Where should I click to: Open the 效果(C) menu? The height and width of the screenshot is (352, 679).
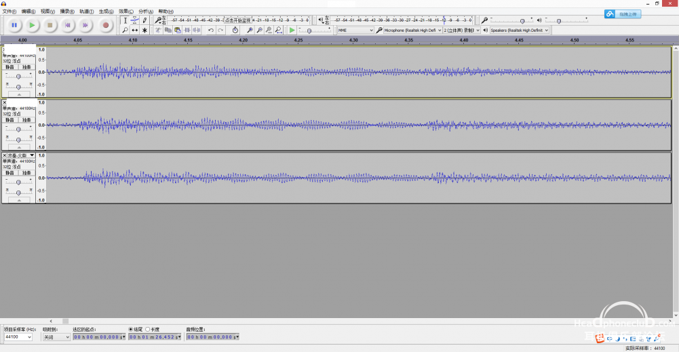tap(126, 12)
